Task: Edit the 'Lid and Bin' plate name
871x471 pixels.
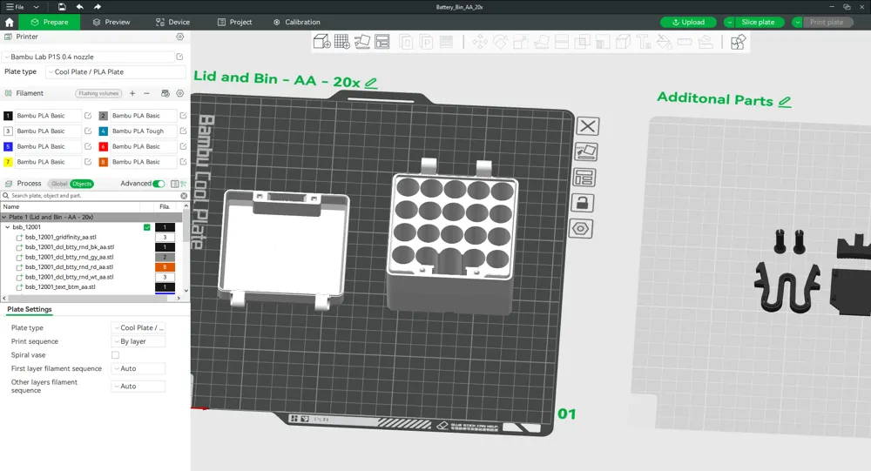Action: tap(372, 83)
